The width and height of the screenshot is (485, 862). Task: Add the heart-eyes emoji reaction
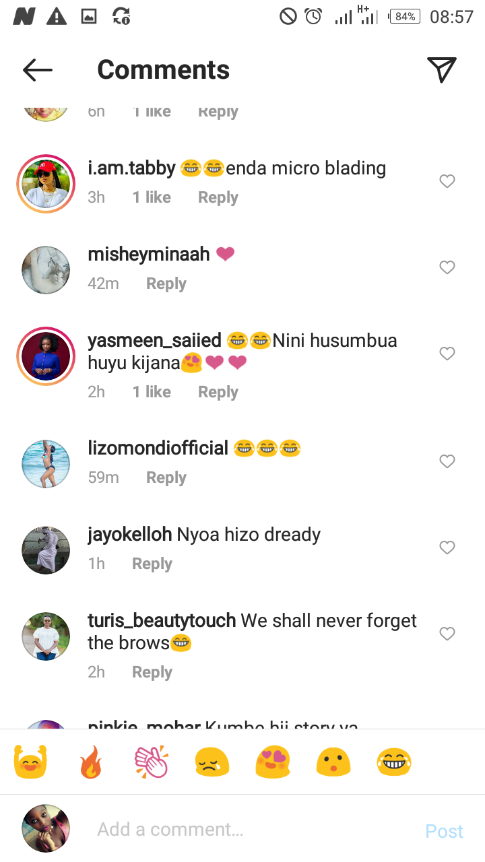[x=273, y=762]
